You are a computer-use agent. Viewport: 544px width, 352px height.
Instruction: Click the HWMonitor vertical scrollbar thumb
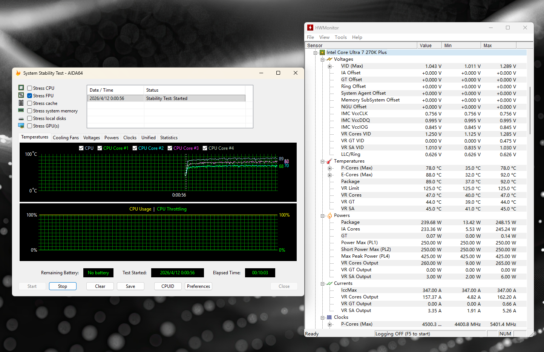pyautogui.click(x=530, y=110)
